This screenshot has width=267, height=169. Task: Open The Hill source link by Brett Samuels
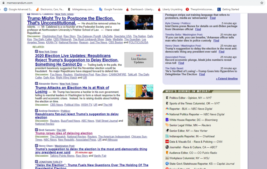(x=61, y=130)
